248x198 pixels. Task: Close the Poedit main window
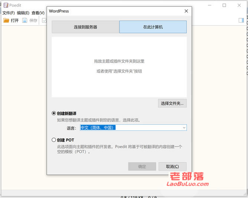[239, 5]
